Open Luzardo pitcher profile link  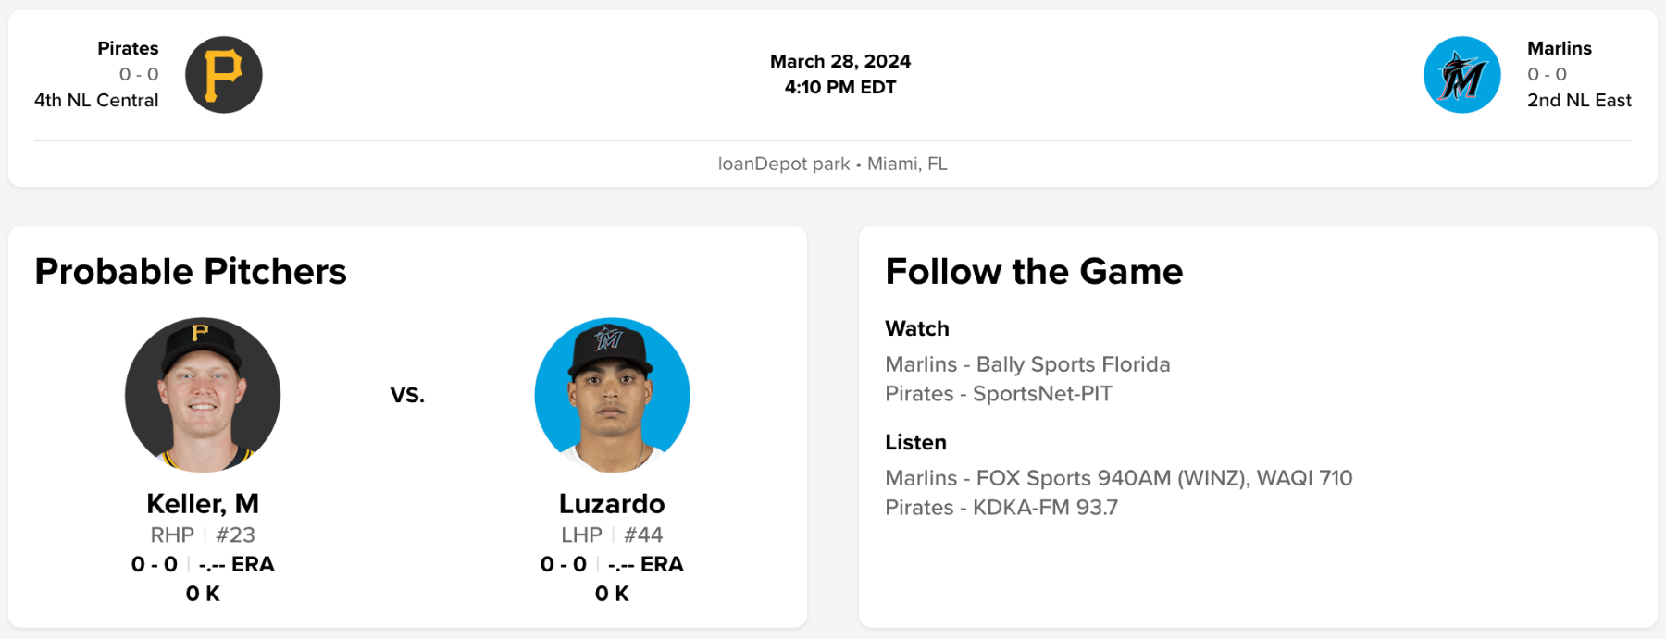pos(612,504)
